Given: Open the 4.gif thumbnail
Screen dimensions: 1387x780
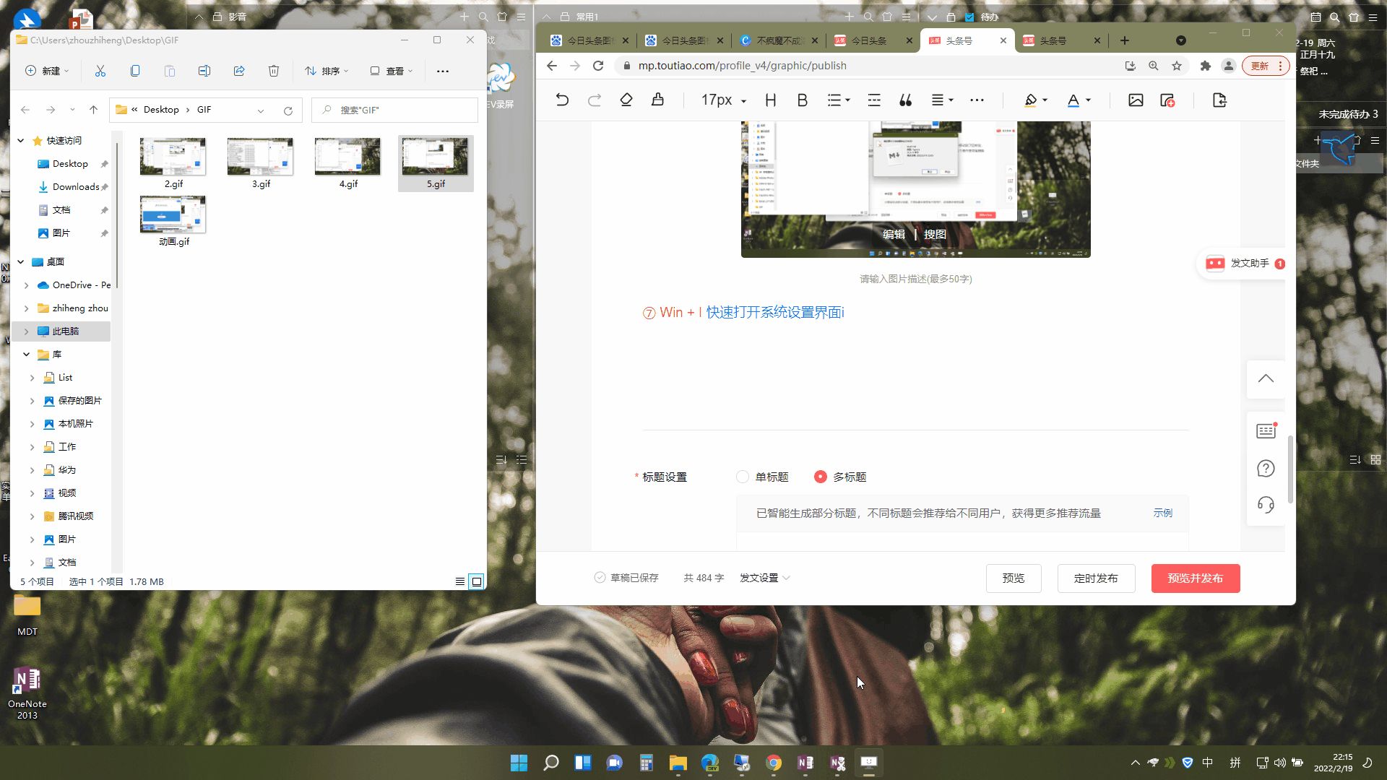Looking at the screenshot, I should [x=347, y=157].
